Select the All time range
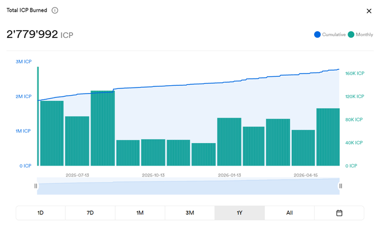The width and height of the screenshot is (380, 239). click(x=289, y=213)
